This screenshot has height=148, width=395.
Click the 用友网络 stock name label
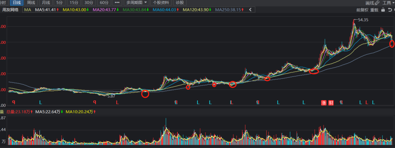[x=10, y=10]
